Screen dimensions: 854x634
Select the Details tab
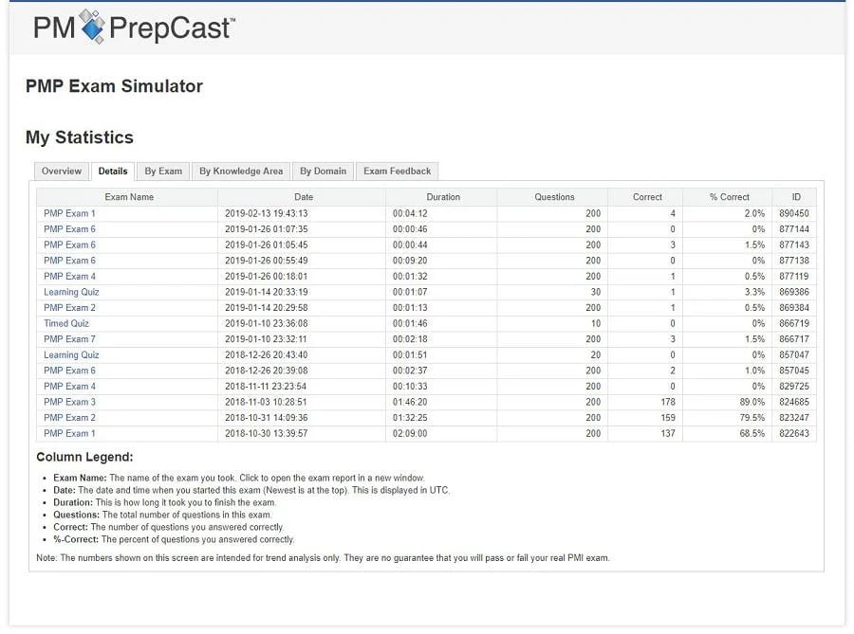point(113,172)
